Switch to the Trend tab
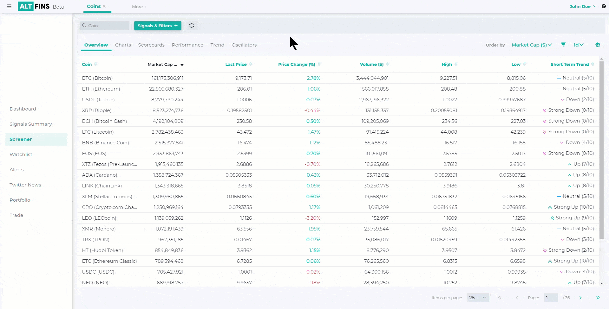 pos(217,45)
